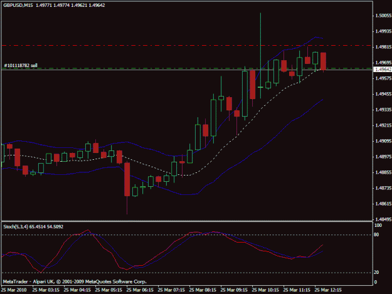Select the #101118782 sell order label
Image resolution: width=392 pixels, height=294 pixels.
[x=21, y=65]
